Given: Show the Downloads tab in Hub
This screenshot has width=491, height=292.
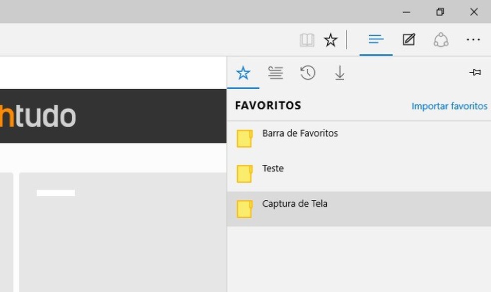Looking at the screenshot, I should (x=340, y=73).
